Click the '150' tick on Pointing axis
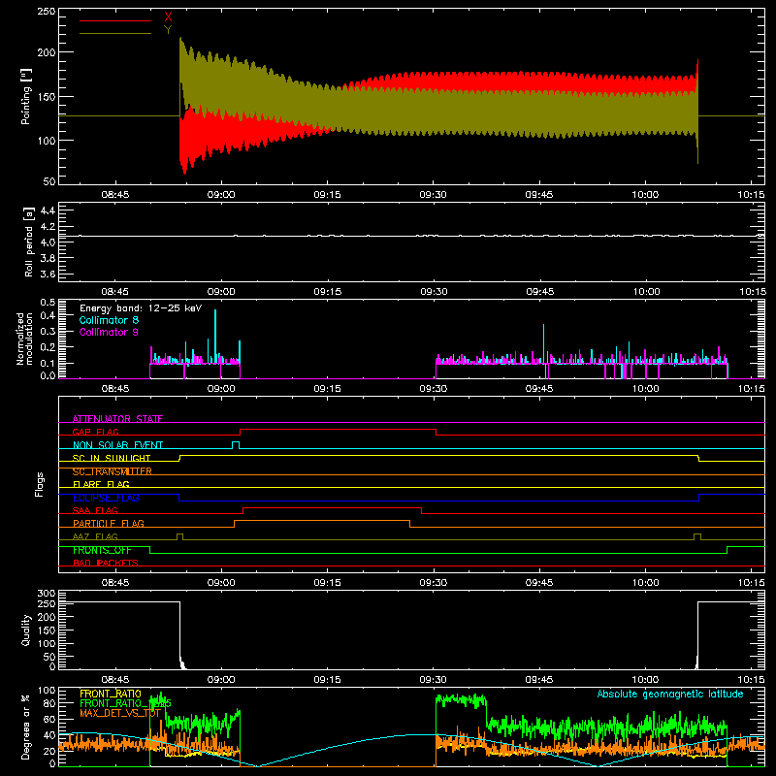 (x=47, y=96)
